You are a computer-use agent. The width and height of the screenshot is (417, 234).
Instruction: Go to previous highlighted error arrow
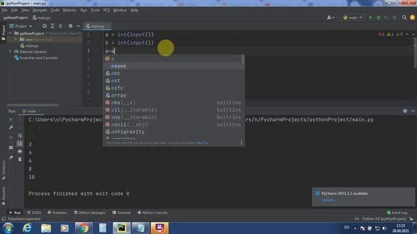click(x=407, y=34)
